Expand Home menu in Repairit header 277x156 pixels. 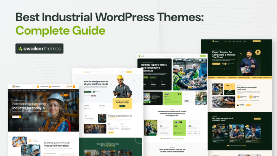click(225, 41)
